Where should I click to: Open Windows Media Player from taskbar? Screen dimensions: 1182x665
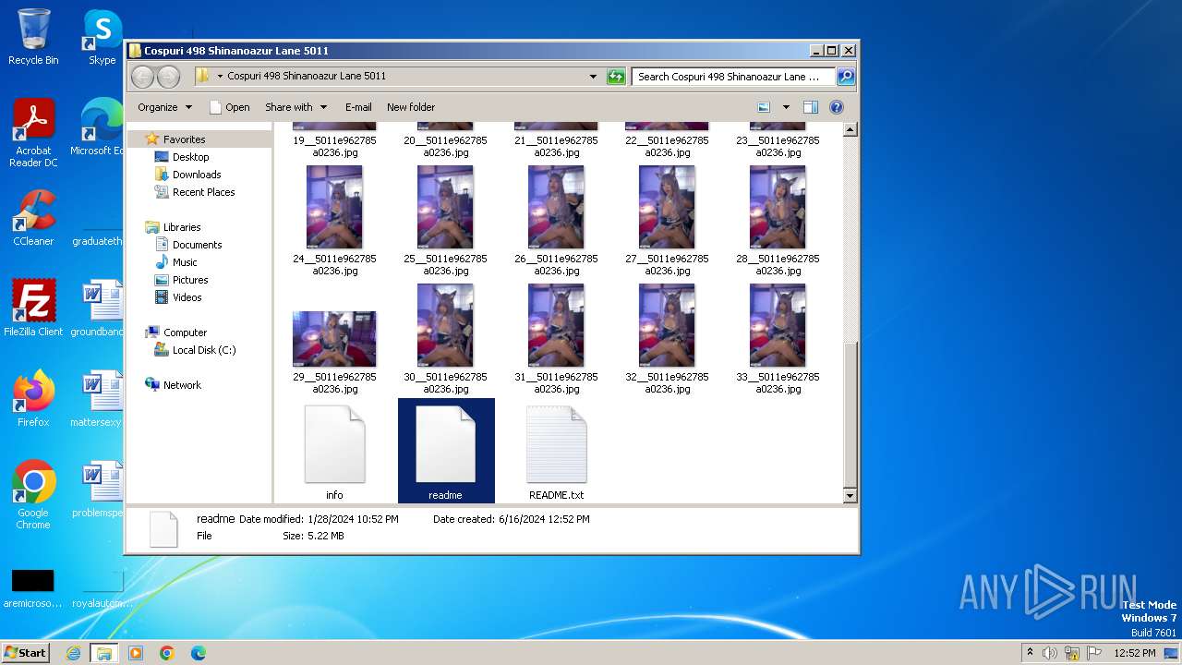coord(136,653)
